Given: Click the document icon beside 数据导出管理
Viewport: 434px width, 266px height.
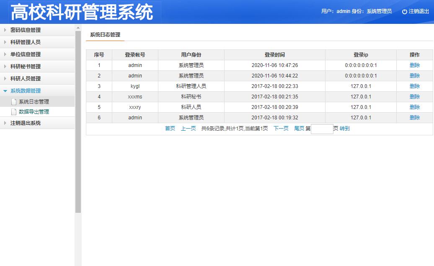Looking at the screenshot, I should click(x=14, y=112).
